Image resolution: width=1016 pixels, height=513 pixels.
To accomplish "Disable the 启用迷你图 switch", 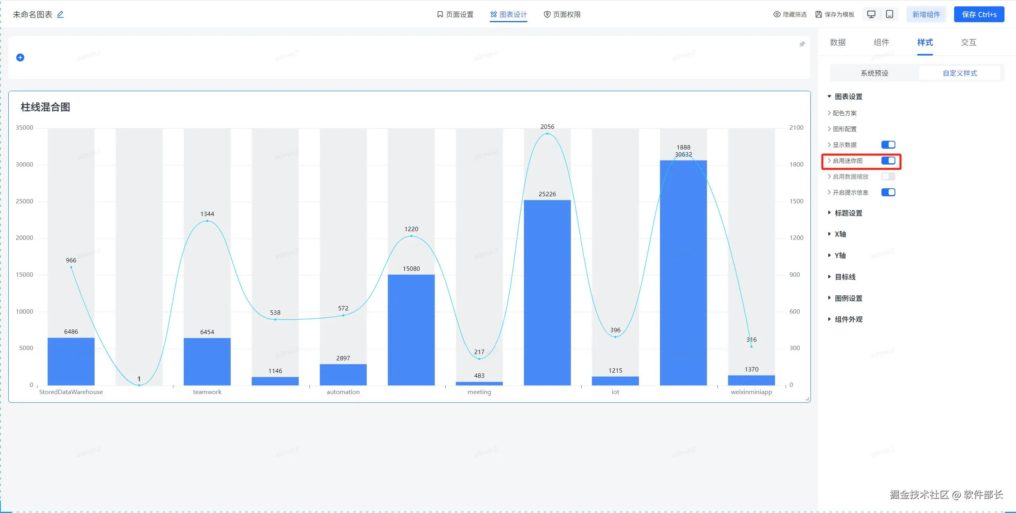I will point(888,161).
